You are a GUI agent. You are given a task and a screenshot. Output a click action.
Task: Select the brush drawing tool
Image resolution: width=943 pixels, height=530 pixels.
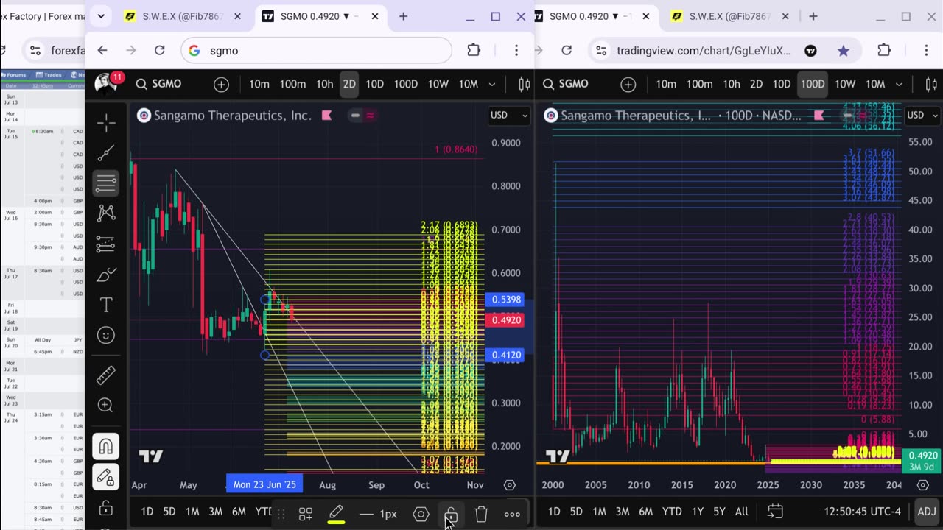106,275
